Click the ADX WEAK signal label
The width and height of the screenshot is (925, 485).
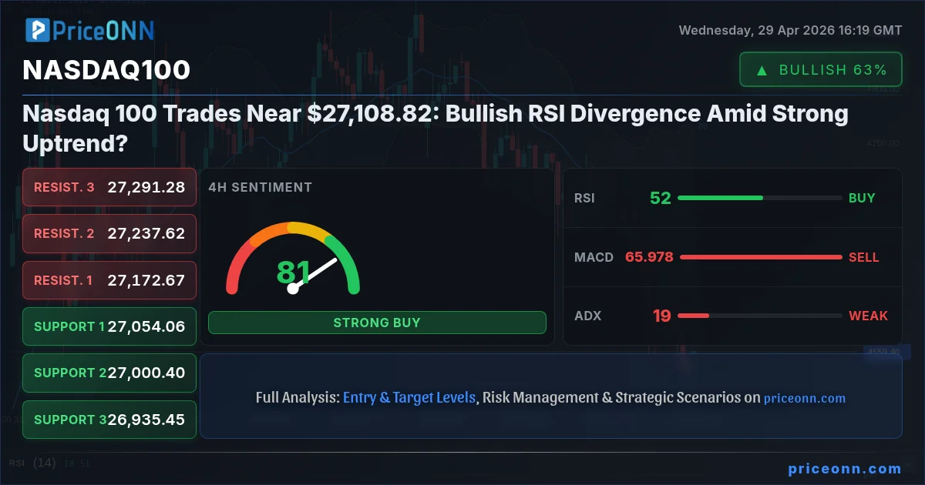869,316
